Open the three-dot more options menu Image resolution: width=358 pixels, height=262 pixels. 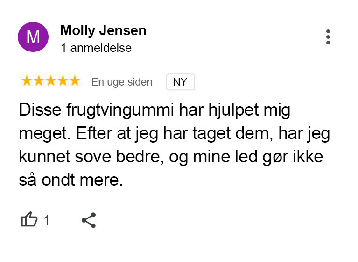[x=328, y=37]
